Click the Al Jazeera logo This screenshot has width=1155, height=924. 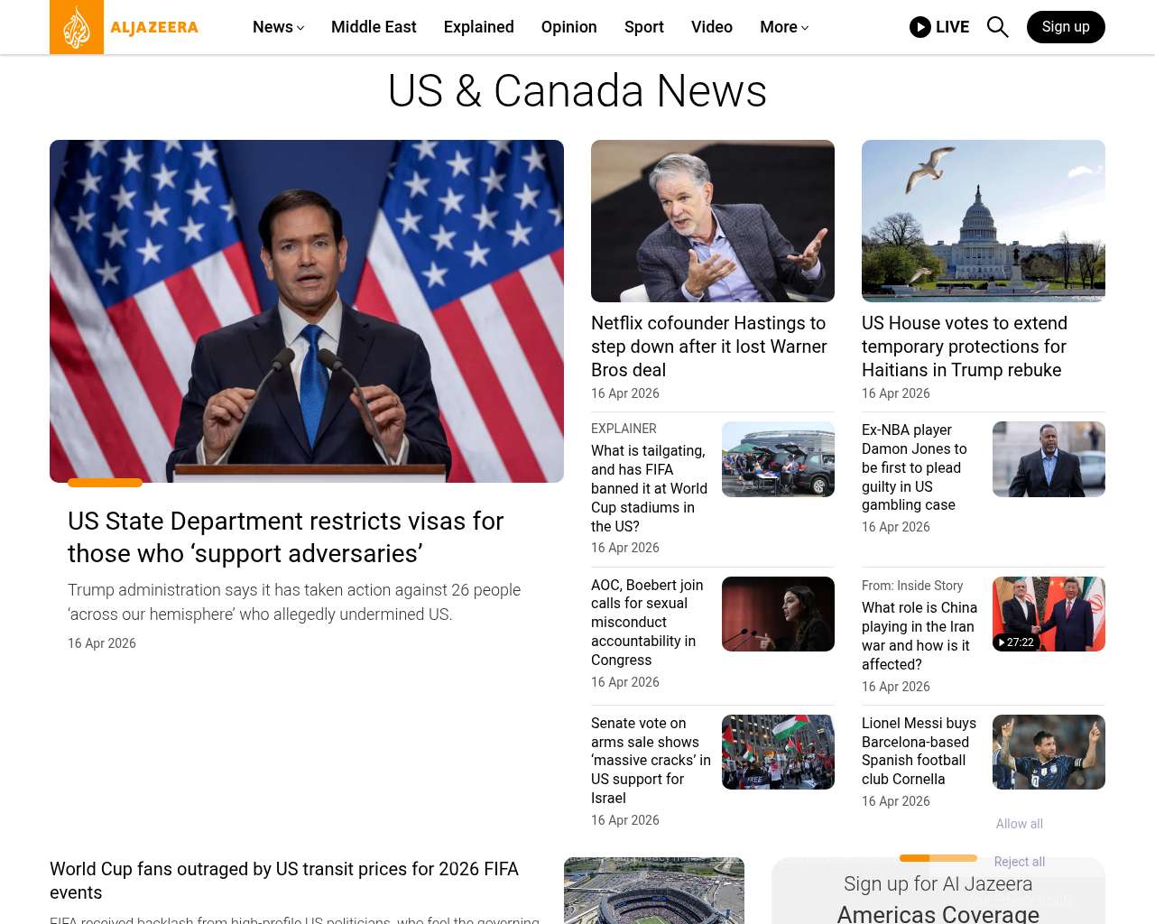click(125, 27)
